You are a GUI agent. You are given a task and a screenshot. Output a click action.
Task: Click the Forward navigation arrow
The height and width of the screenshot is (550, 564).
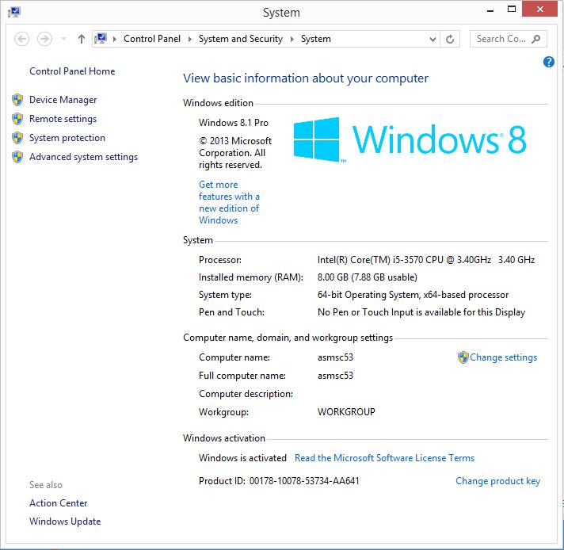[44, 39]
